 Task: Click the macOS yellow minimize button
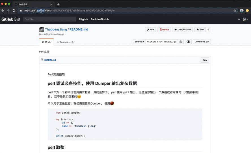[6, 4]
